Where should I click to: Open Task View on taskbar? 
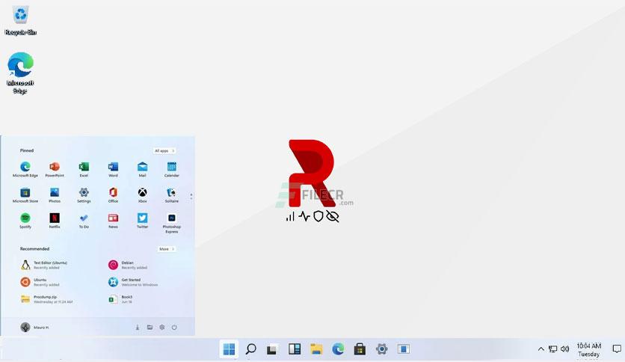tap(272, 349)
